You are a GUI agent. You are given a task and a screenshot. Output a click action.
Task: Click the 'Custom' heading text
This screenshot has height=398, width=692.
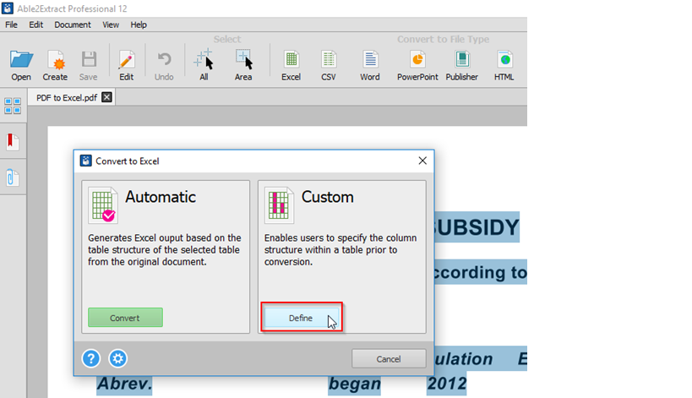click(x=328, y=197)
